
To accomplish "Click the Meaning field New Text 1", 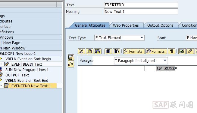I will pyautogui.click(x=141, y=11).
